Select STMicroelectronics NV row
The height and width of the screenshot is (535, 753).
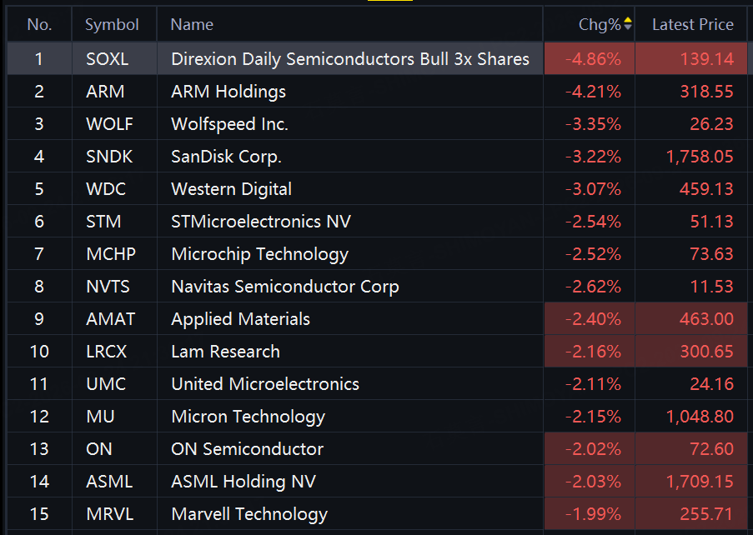click(x=377, y=221)
